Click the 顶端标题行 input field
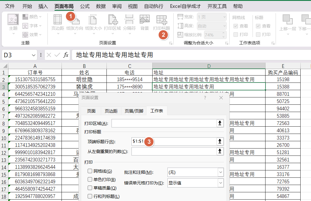The height and width of the screenshot is (201, 311). [x=174, y=141]
